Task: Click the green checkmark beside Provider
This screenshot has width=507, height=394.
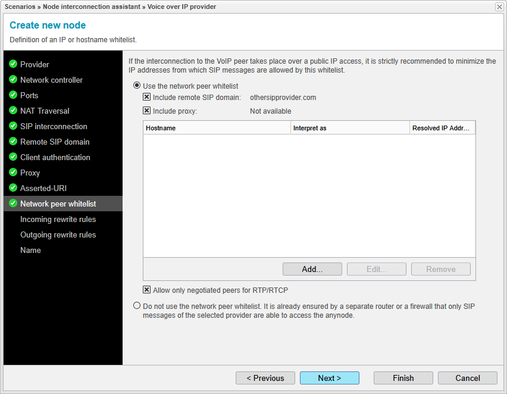Action: click(x=12, y=64)
